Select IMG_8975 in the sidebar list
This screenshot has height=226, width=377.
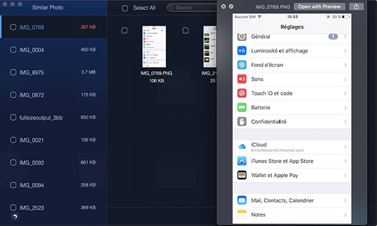53,72
